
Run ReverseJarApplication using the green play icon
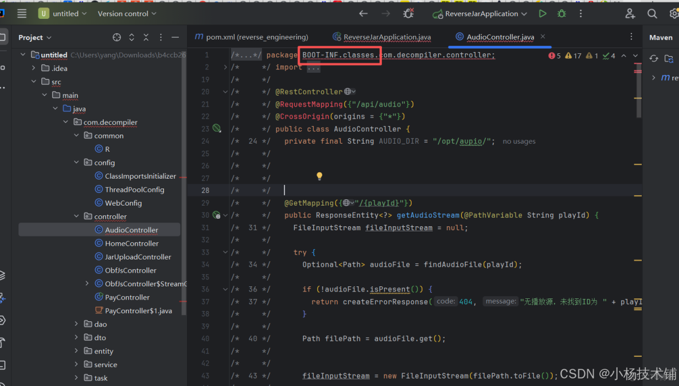coord(542,13)
